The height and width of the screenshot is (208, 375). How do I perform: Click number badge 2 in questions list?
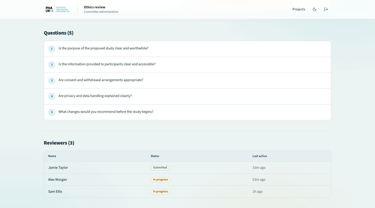click(x=52, y=65)
